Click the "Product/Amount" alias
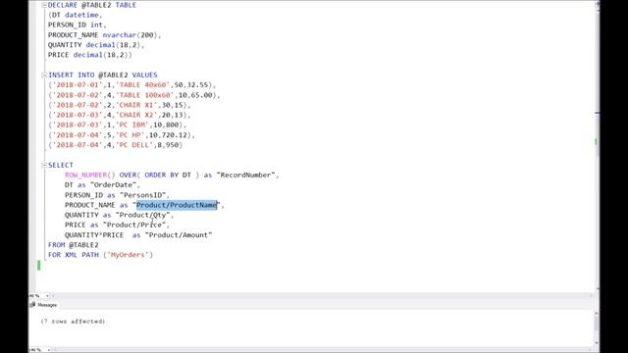 point(179,235)
